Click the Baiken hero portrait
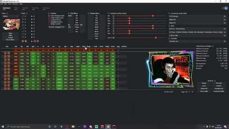229x129 pixels. (11, 24)
